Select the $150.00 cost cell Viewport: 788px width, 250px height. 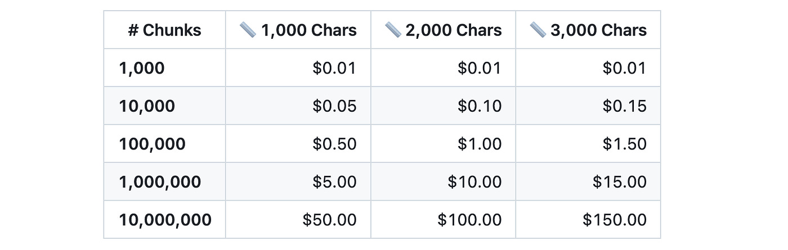(x=615, y=220)
